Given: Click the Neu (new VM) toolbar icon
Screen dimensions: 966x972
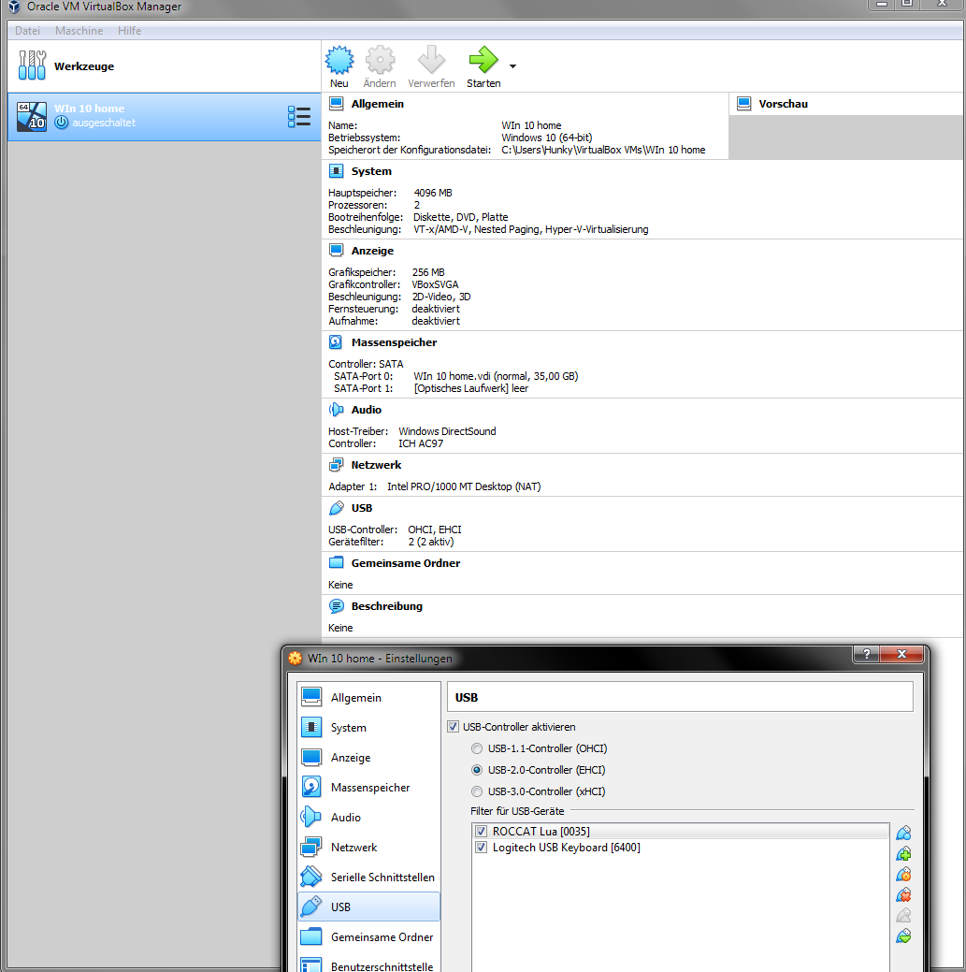Looking at the screenshot, I should (x=339, y=60).
